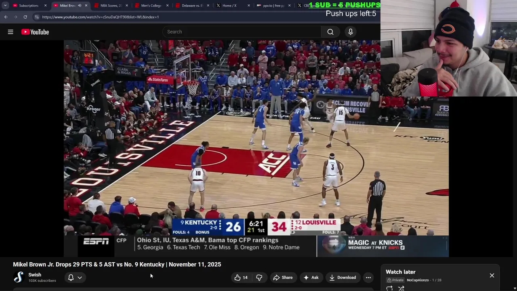This screenshot has width=517, height=291.
Task: Close the Watch later playlist panel
Action: 492,276
